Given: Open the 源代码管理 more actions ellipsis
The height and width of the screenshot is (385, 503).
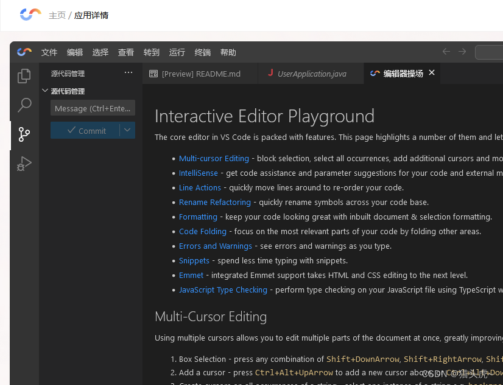Looking at the screenshot, I should pos(128,73).
